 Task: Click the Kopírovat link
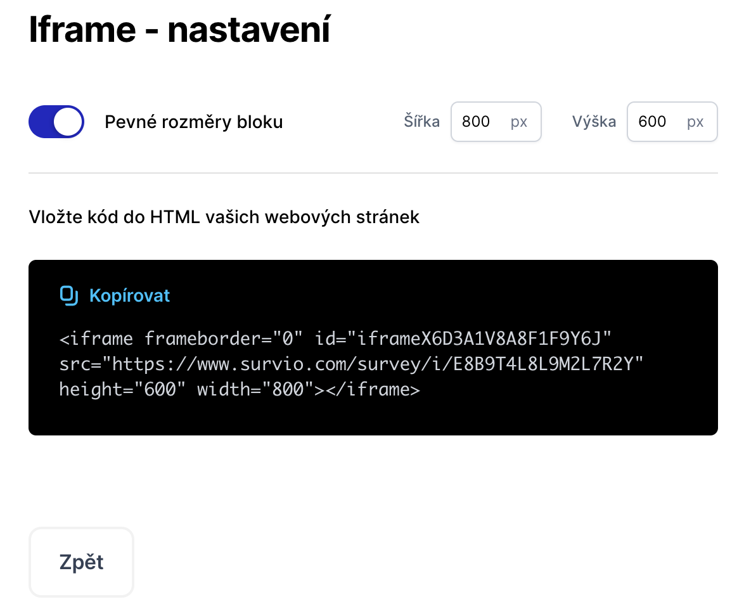click(x=129, y=295)
